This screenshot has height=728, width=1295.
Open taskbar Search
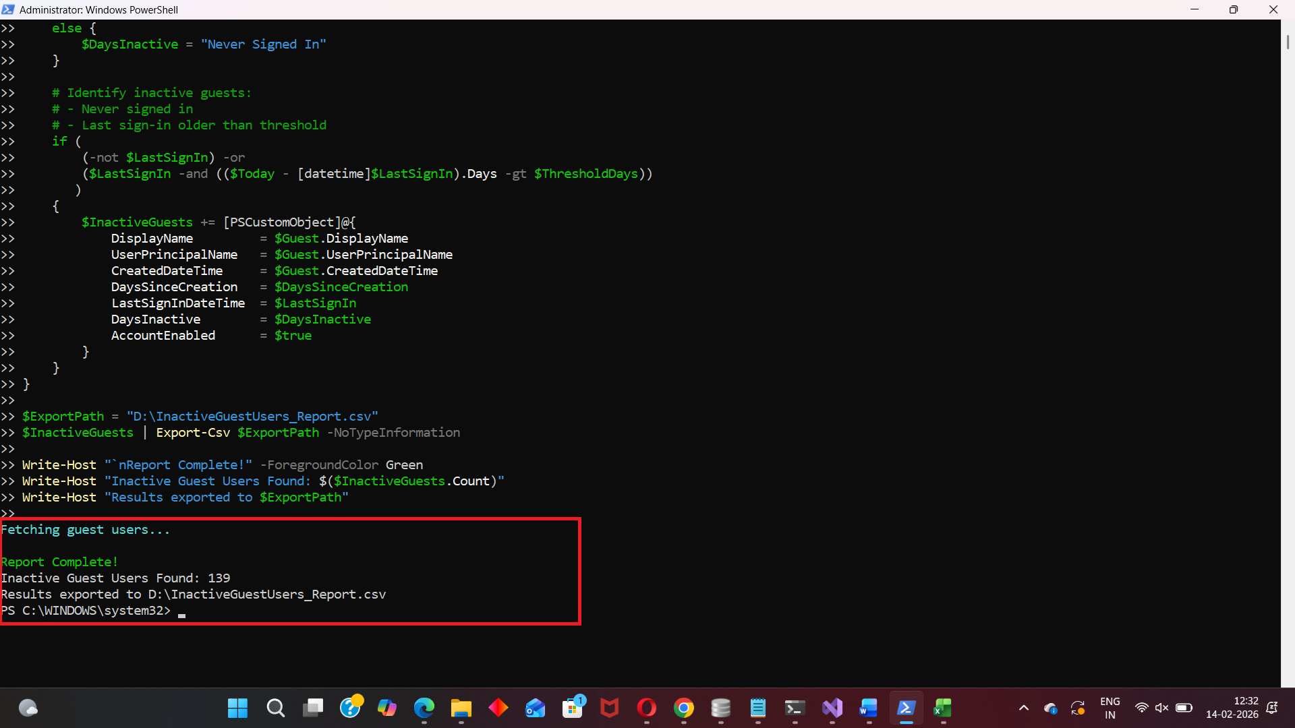coord(275,708)
